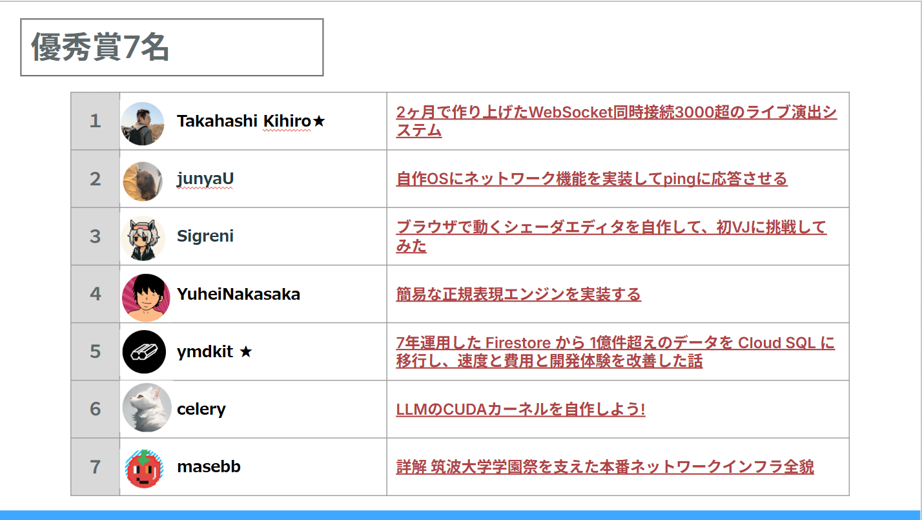
Task: Open the 自作OS ping 応答 article link
Action: (x=592, y=179)
